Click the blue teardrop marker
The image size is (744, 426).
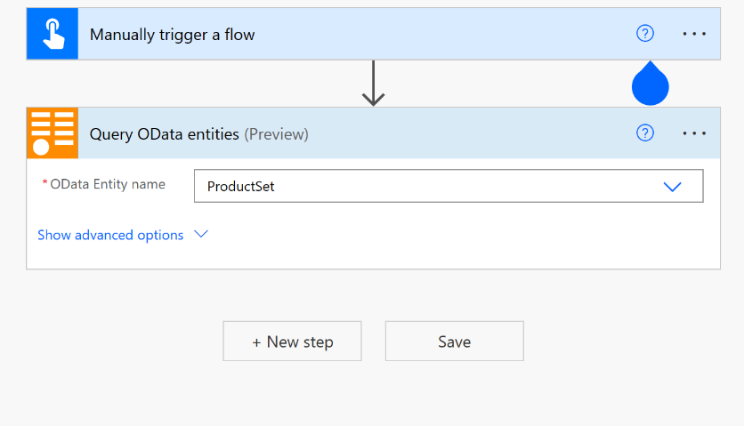650,84
